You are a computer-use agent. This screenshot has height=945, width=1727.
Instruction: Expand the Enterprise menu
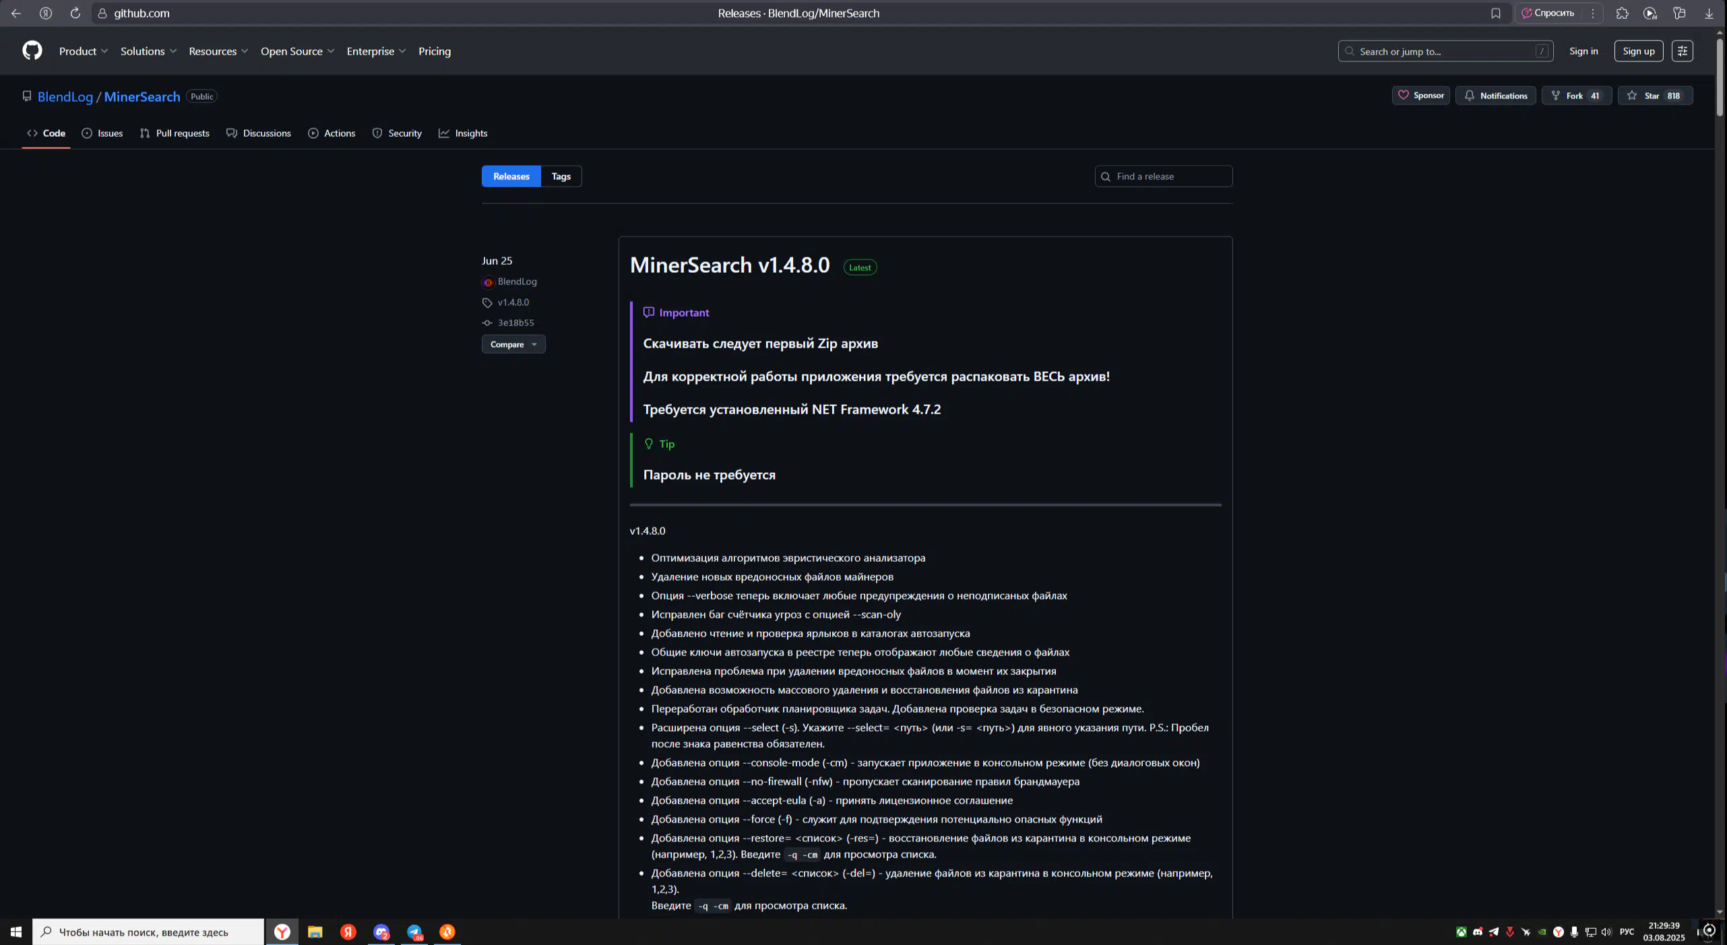tap(376, 51)
